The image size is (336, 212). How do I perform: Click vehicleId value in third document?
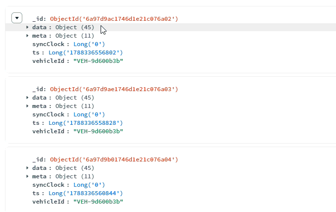coord(98,202)
